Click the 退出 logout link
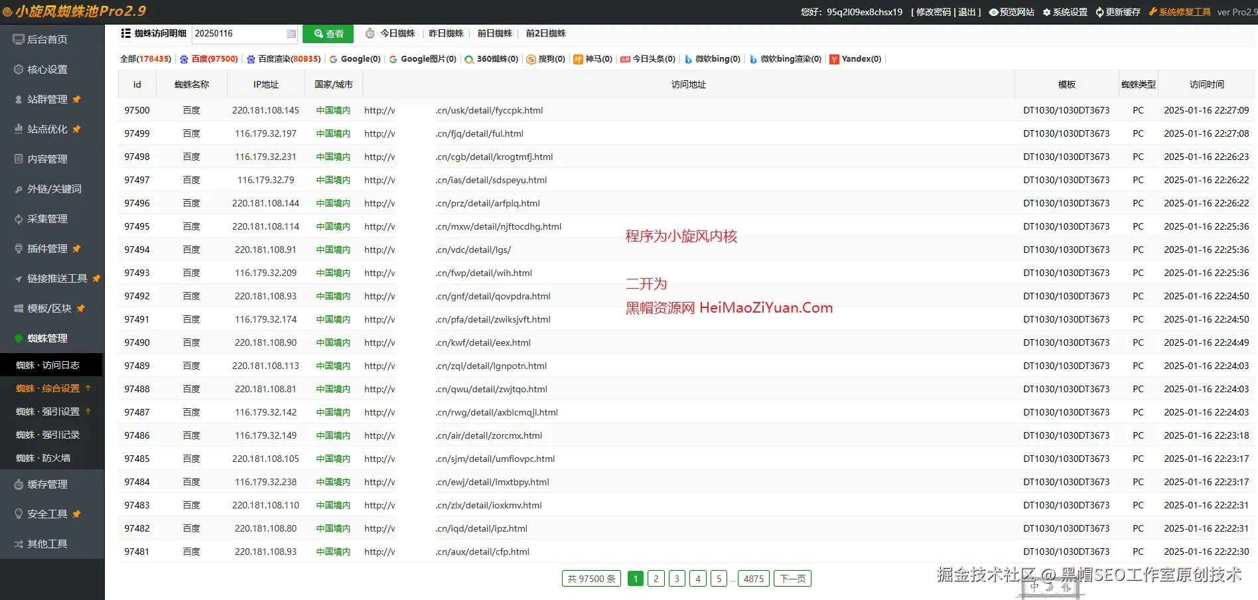1258x600 pixels. coord(967,12)
